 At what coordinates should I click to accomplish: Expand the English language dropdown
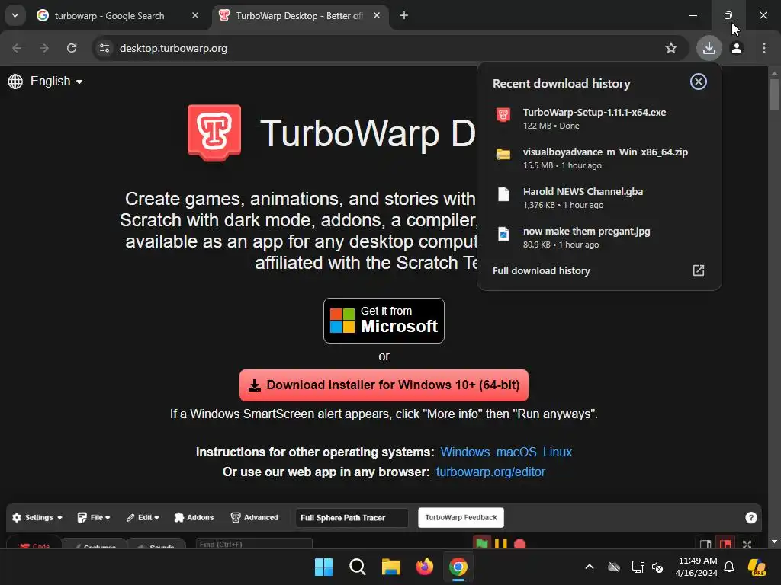point(56,81)
